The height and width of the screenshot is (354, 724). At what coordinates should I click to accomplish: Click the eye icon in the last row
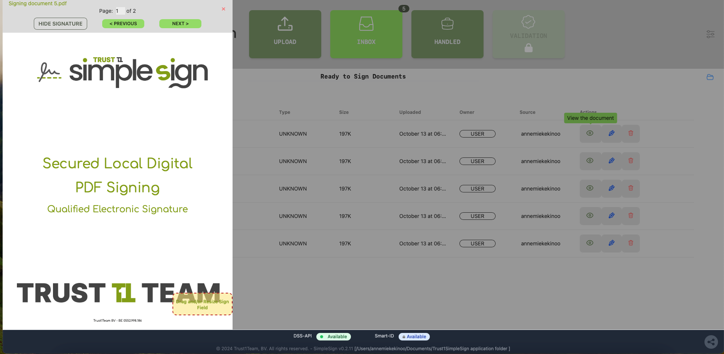click(x=590, y=243)
